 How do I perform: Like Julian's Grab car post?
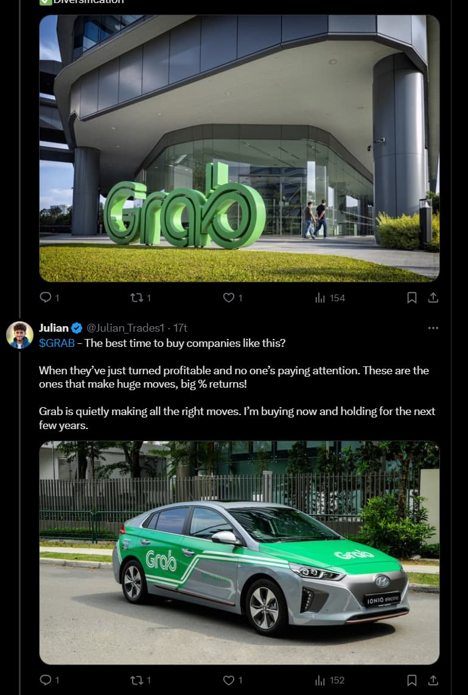tap(228, 680)
